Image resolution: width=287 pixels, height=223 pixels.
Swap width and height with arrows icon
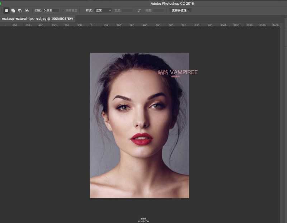139,10
